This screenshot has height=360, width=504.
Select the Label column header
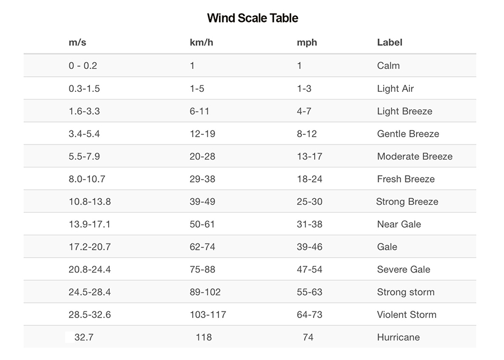pyautogui.click(x=389, y=43)
